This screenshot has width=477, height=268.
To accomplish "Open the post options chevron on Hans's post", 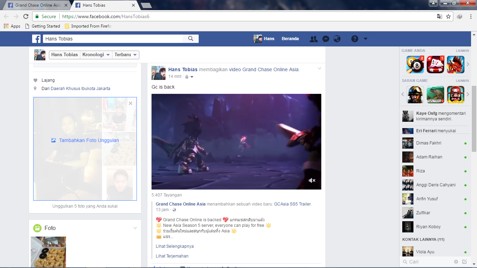I will (319, 69).
